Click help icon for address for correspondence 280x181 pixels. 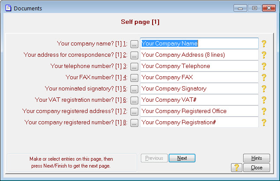click(x=264, y=55)
